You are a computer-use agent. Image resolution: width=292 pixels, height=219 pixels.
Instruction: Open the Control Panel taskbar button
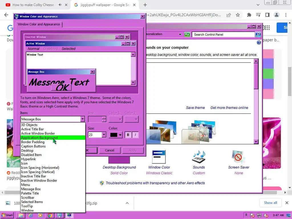pos(59,216)
